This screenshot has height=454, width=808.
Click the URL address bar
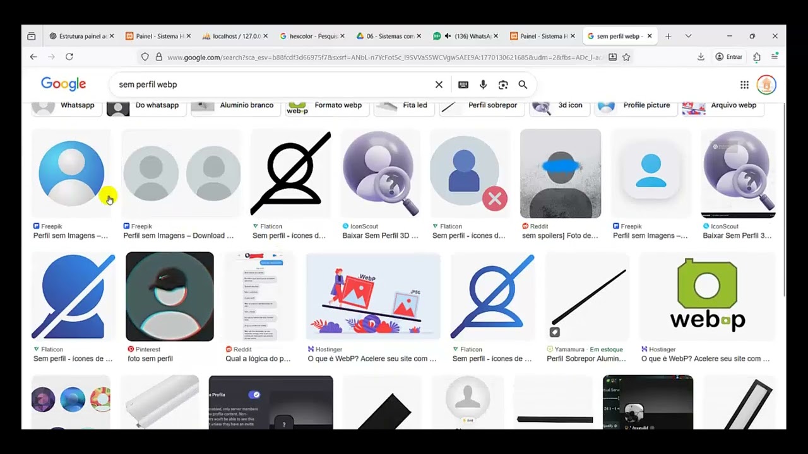[385, 57]
